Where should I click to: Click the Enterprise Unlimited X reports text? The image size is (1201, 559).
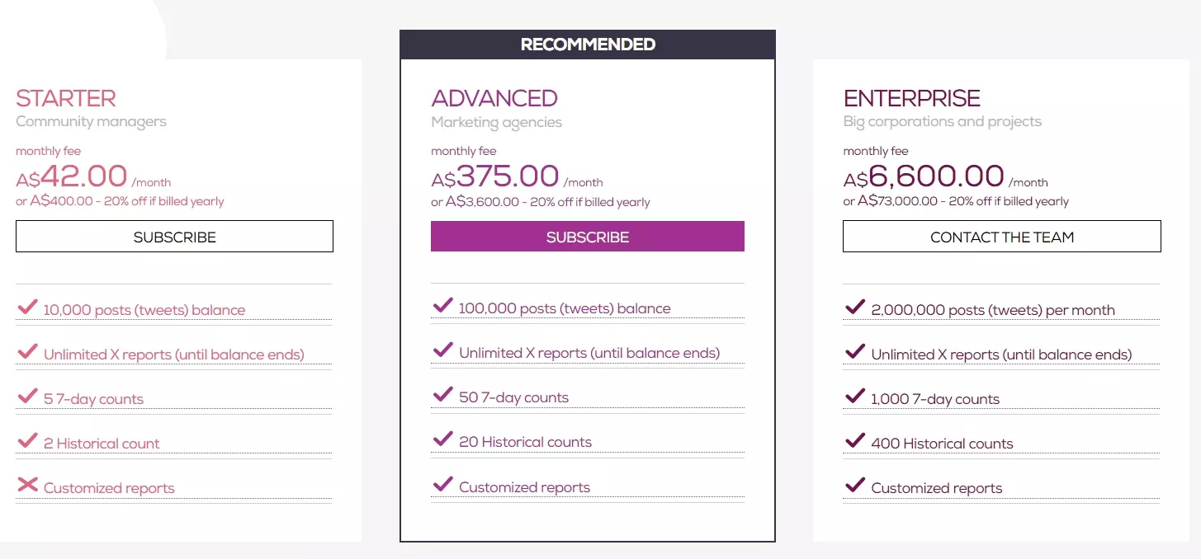tap(1001, 355)
